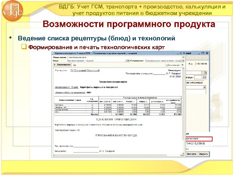The height and width of the screenshot is (176, 234).
Task: Click the Код field in back window
Action: point(201,64)
